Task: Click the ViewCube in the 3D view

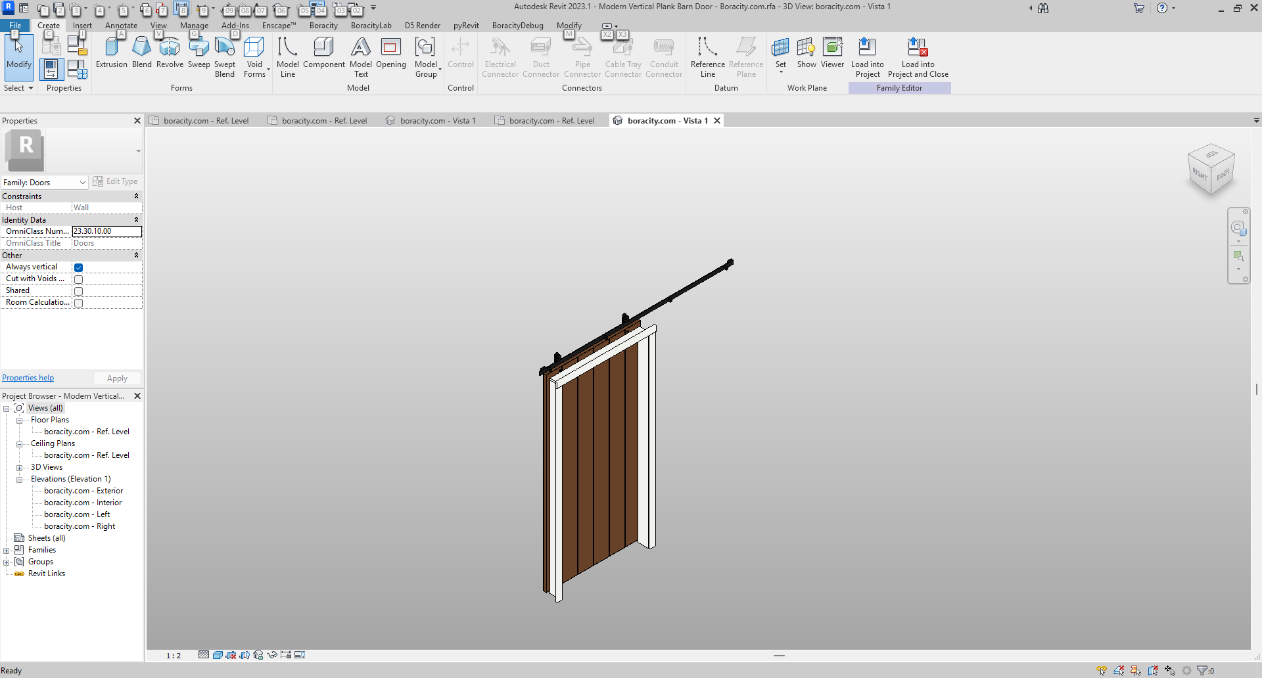Action: (x=1211, y=169)
